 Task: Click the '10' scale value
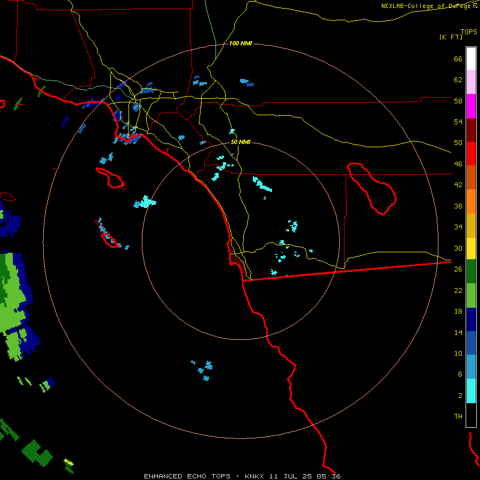(x=458, y=353)
